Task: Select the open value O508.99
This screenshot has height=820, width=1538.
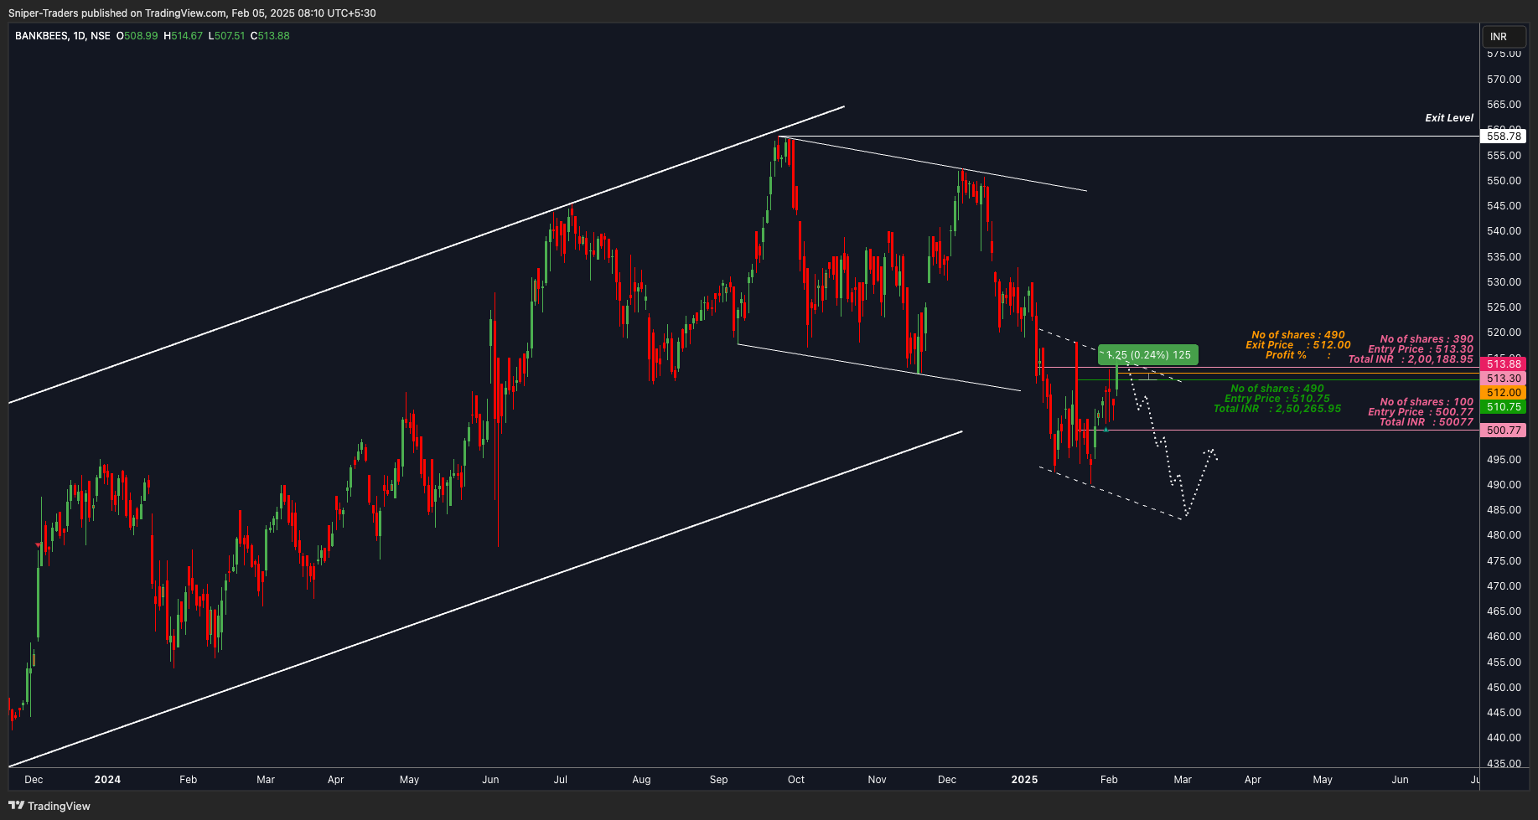Action: [x=137, y=36]
